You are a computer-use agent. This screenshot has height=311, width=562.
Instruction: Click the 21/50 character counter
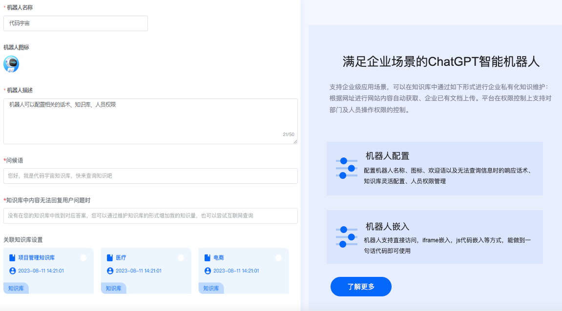(289, 135)
